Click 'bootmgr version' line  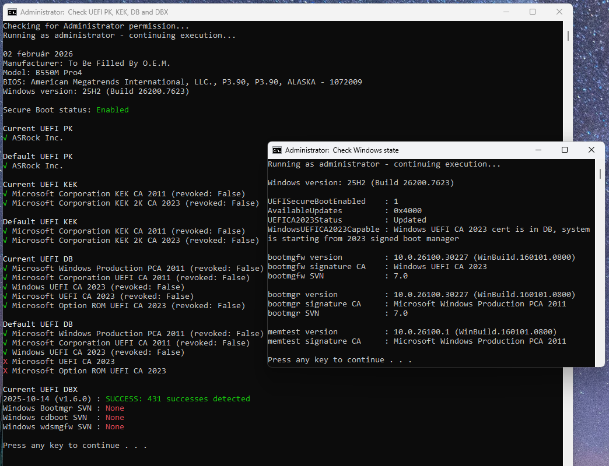pyautogui.click(x=421, y=294)
